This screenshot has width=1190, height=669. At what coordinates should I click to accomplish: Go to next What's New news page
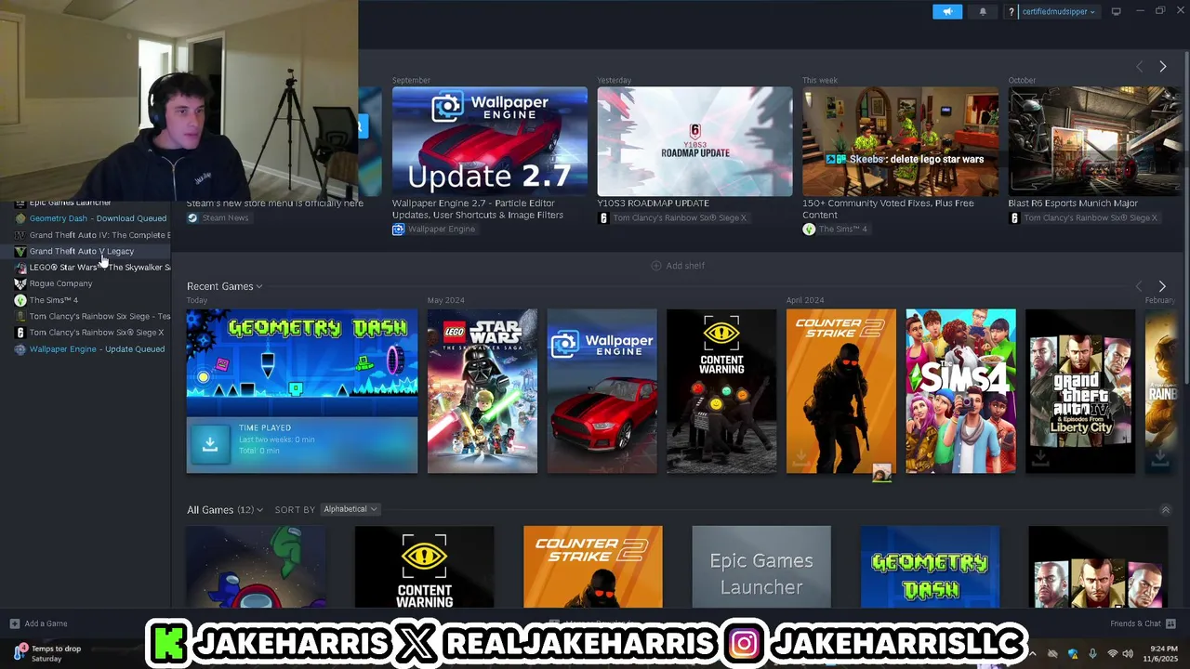(x=1162, y=66)
